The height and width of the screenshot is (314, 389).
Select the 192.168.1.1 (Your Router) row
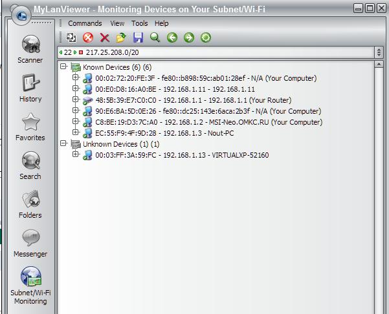point(194,100)
